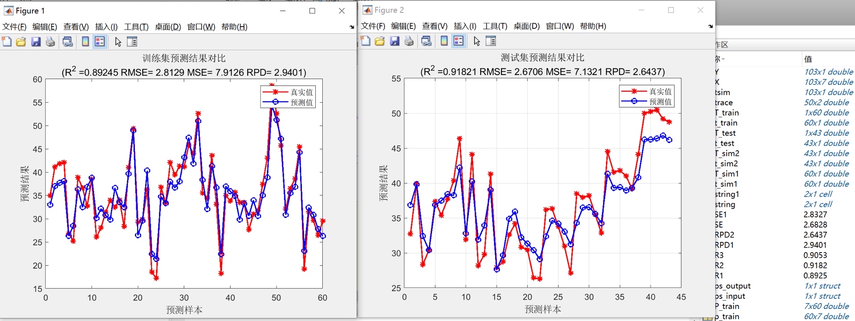Select the legend box in Figure 1 plot

point(288,97)
